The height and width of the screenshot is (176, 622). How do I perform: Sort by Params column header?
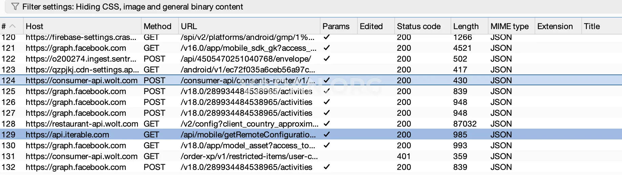[338, 26]
